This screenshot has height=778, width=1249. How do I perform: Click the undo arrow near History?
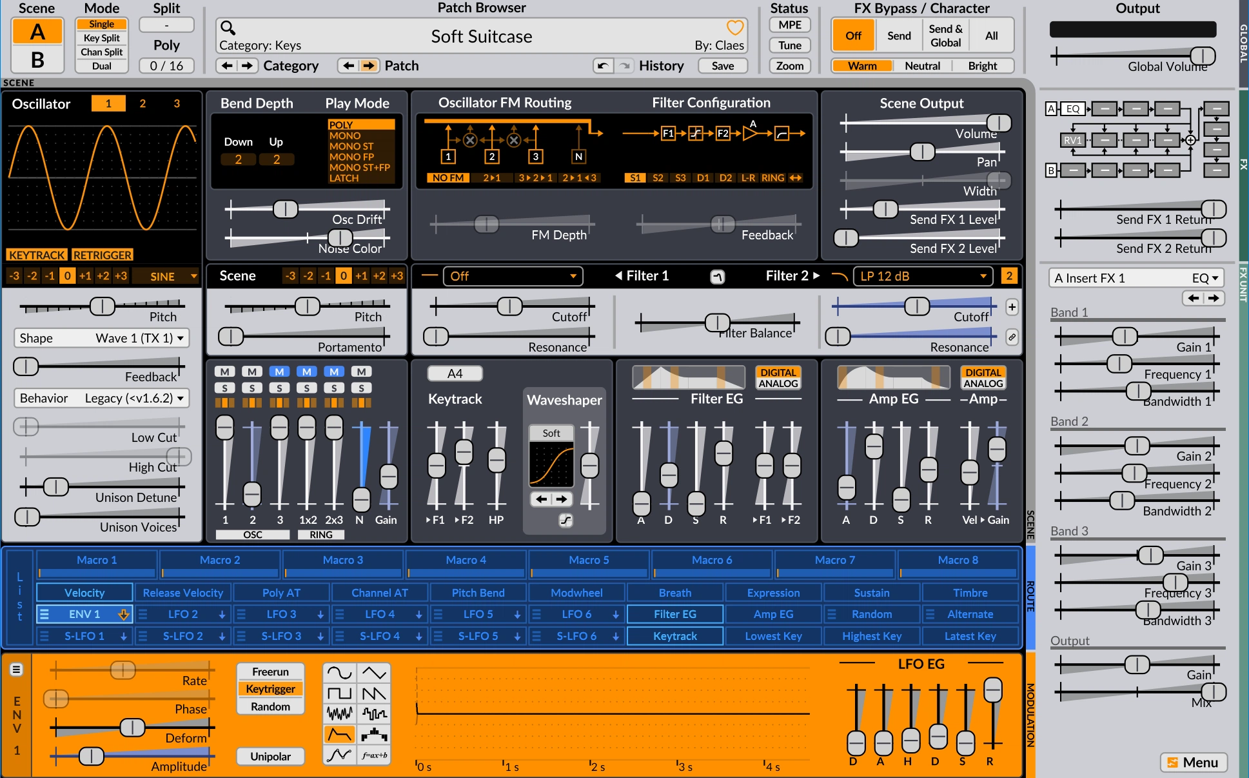point(603,65)
